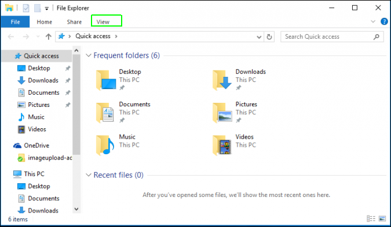Select the Desktop folder in Frequent folders
391x227 pixels.
(x=119, y=80)
